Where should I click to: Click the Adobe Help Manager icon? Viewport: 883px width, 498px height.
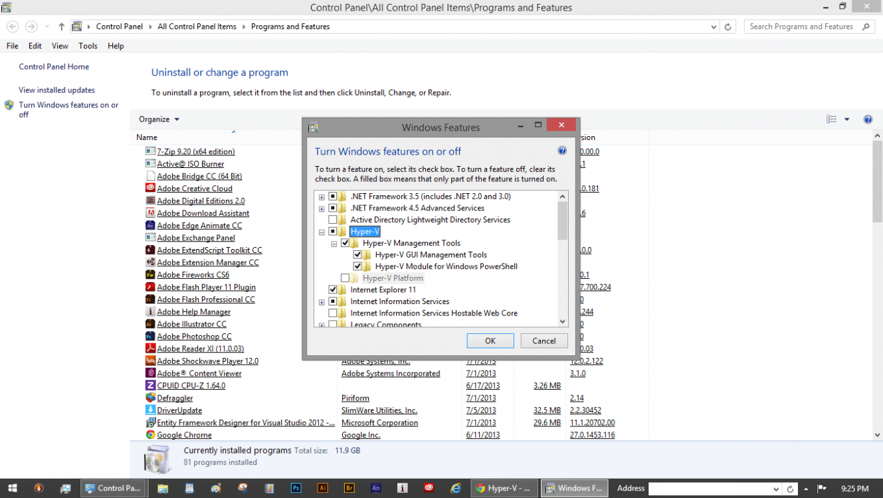151,311
